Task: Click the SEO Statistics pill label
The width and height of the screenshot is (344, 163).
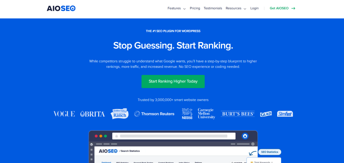Action: [270, 152]
